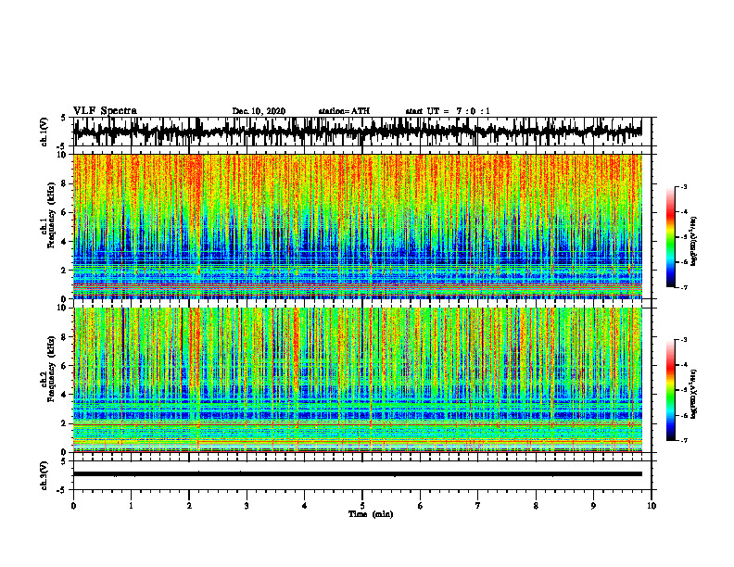734x567 pixels.
Task: Click time axis tick label "6"
Action: pyautogui.click(x=421, y=506)
